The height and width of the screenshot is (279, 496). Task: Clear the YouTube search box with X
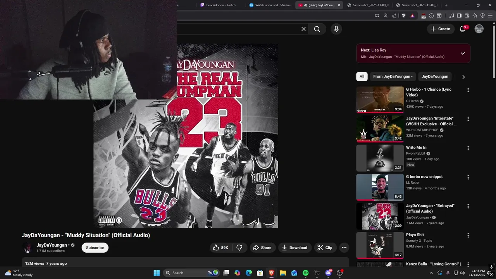(303, 29)
